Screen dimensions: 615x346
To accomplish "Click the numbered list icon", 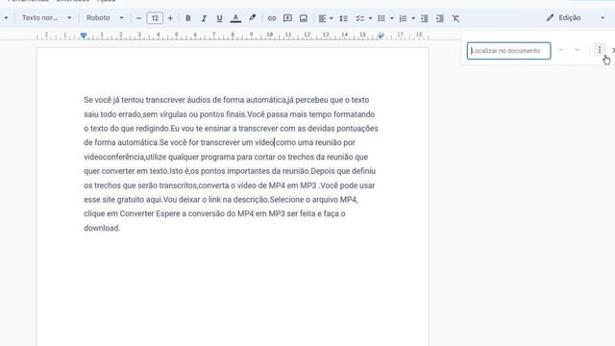I will 403,18.
